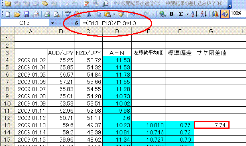Image resolution: width=246 pixels, height=146 pixels.
Task: Sort ascending with the A-Z icon
Action: coord(194,14)
